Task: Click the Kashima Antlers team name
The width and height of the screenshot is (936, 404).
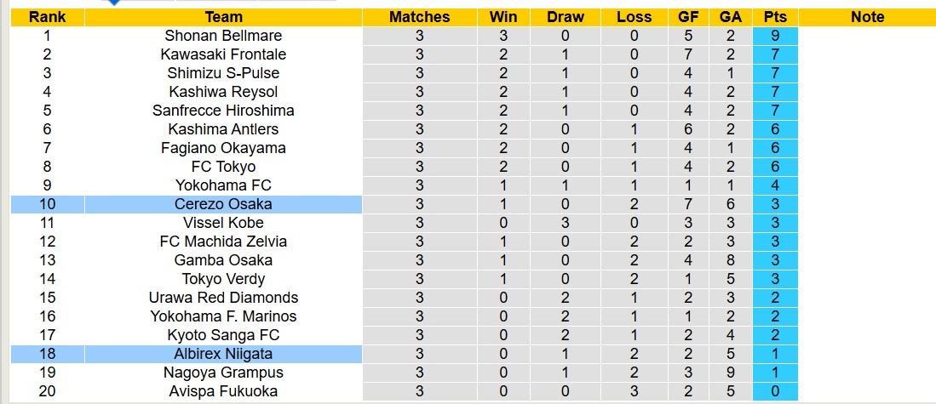Action: (x=223, y=129)
